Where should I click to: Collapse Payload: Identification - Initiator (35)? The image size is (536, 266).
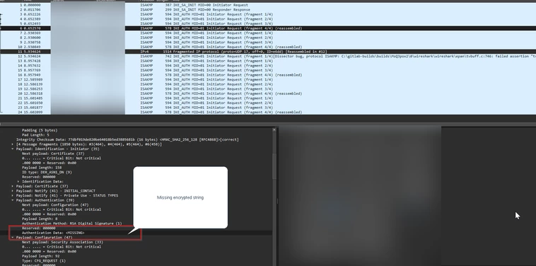tap(13, 149)
